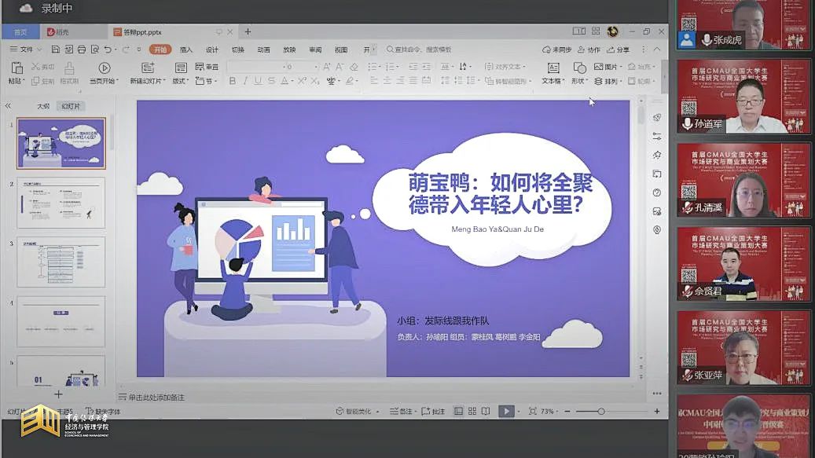Viewport: 815px width, 458px height.
Task: Click the Save icon in quick toolbar
Action: click(55, 49)
